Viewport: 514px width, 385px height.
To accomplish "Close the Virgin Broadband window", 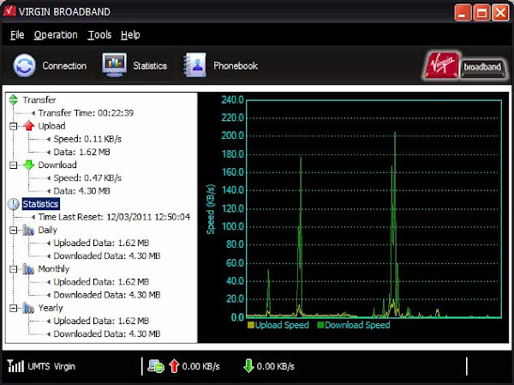I will point(500,13).
